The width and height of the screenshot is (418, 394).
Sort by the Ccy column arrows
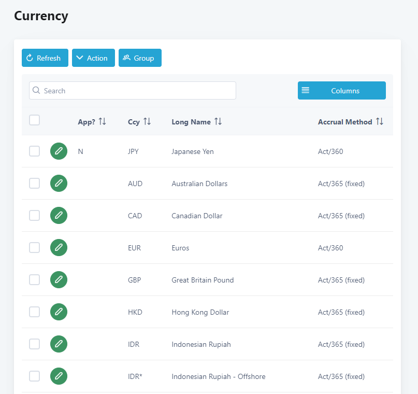147,122
